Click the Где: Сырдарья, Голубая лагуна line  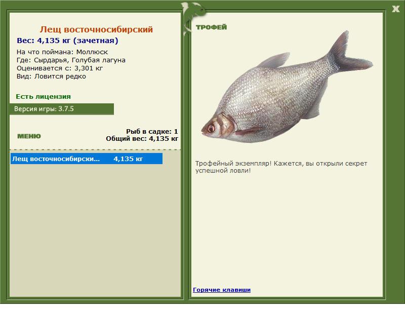click(71, 60)
